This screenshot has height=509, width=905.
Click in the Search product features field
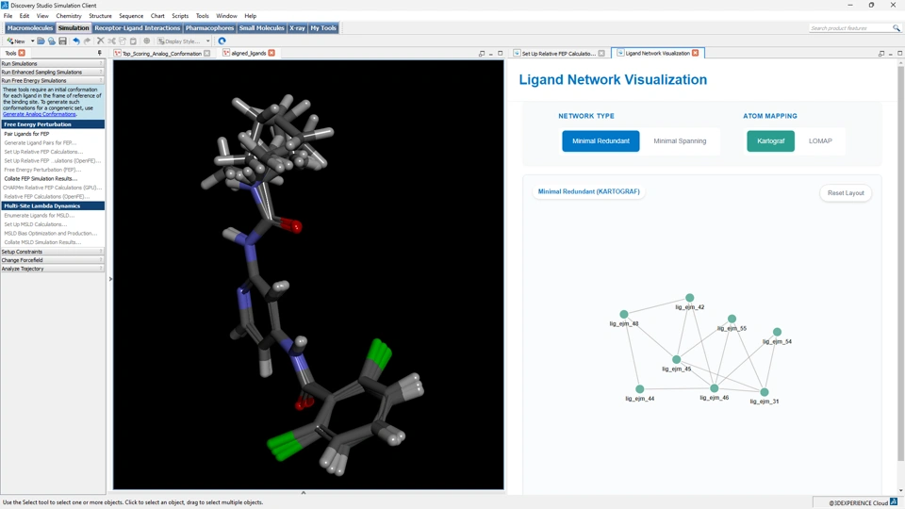(848, 28)
